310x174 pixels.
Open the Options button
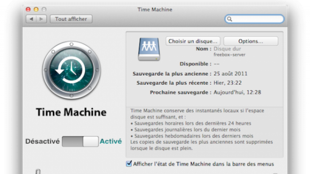click(251, 41)
